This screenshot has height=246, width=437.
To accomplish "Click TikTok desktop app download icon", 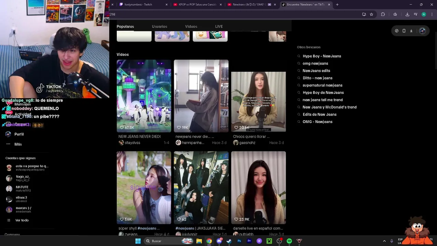I will click(411, 31).
